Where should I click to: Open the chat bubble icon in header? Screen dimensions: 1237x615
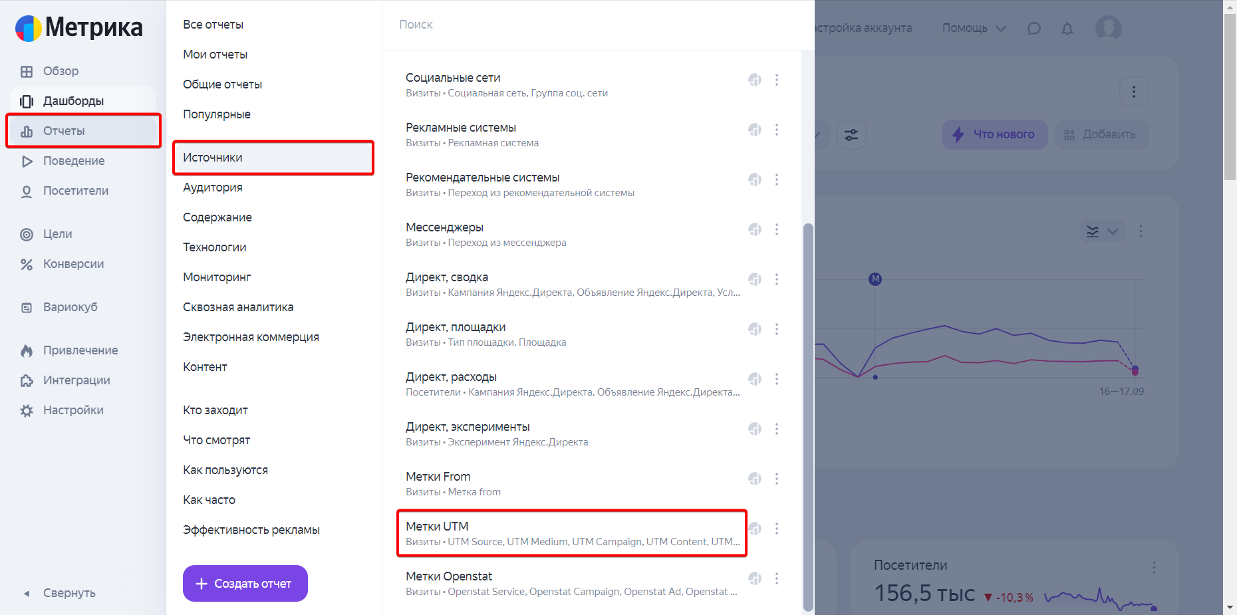click(1033, 29)
